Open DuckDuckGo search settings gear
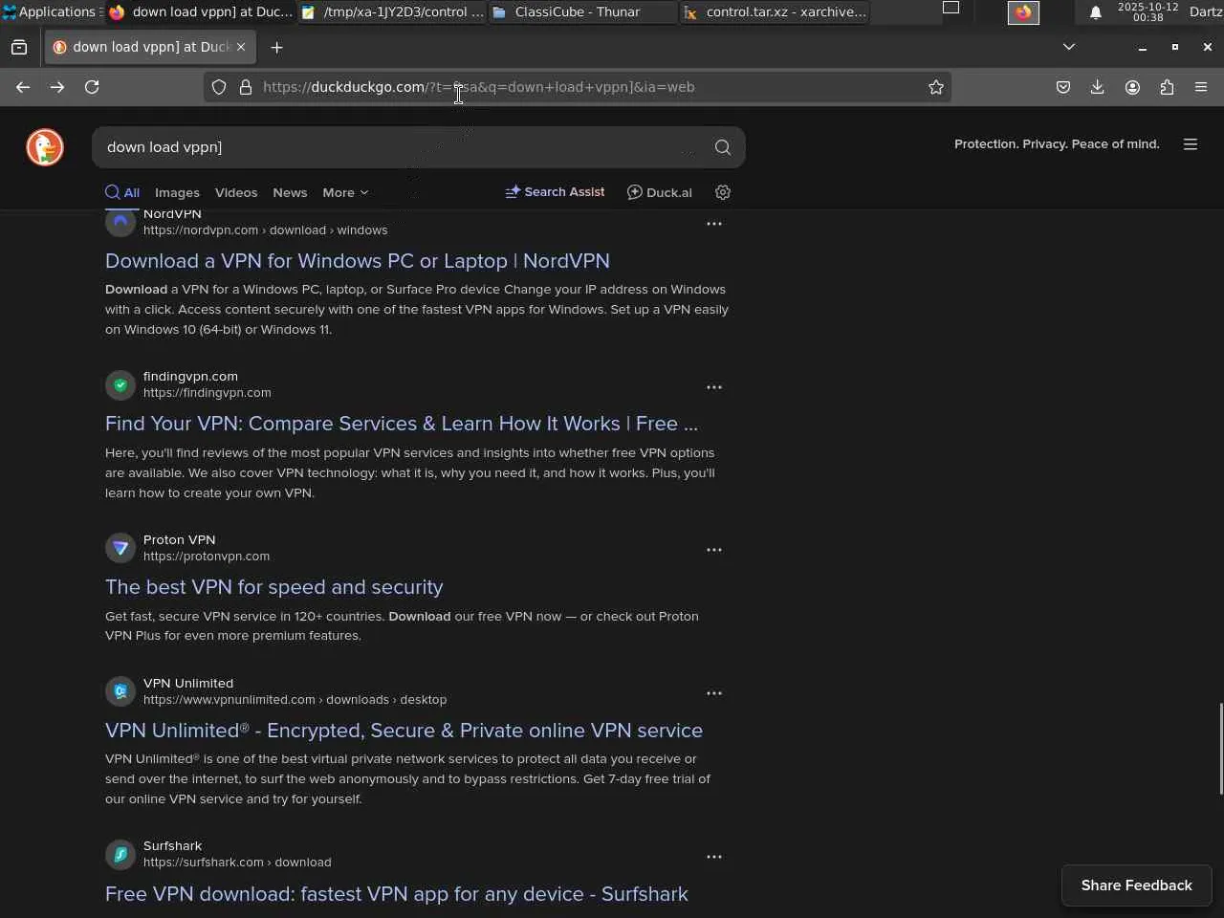Viewport: 1224px width, 918px height. click(723, 192)
